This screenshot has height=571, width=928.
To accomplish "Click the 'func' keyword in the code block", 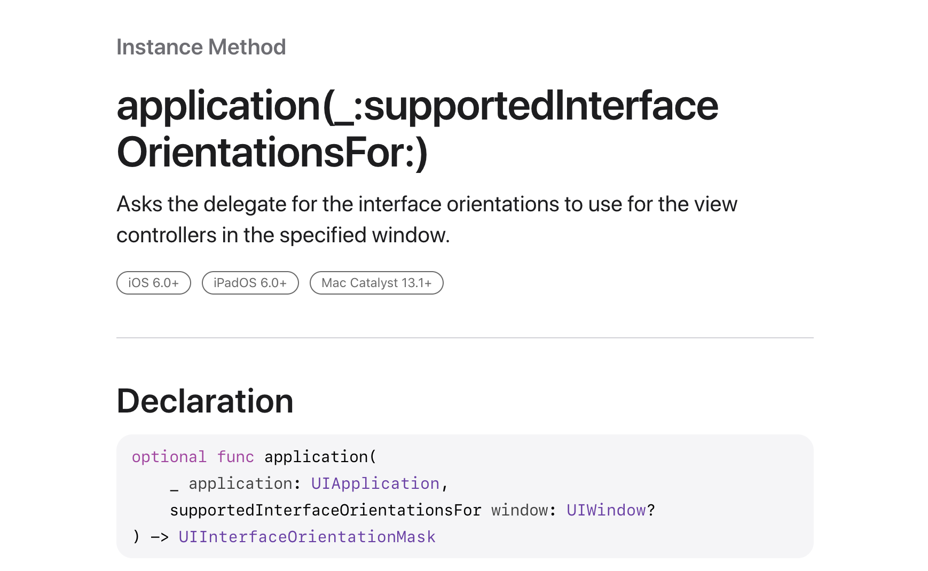I will pyautogui.click(x=235, y=457).
